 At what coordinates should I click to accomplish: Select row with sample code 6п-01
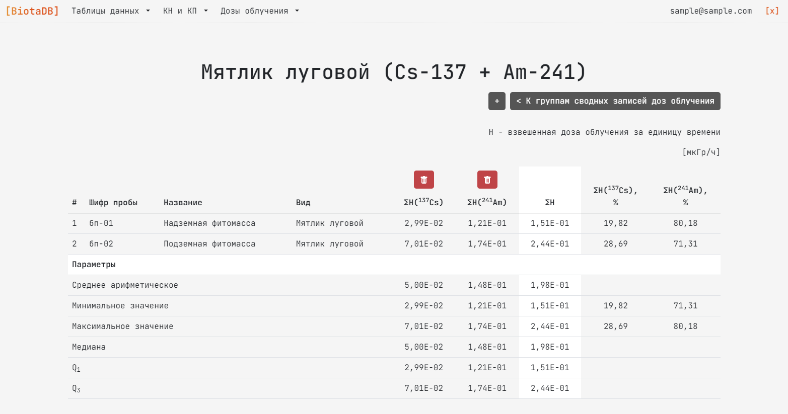coord(101,223)
